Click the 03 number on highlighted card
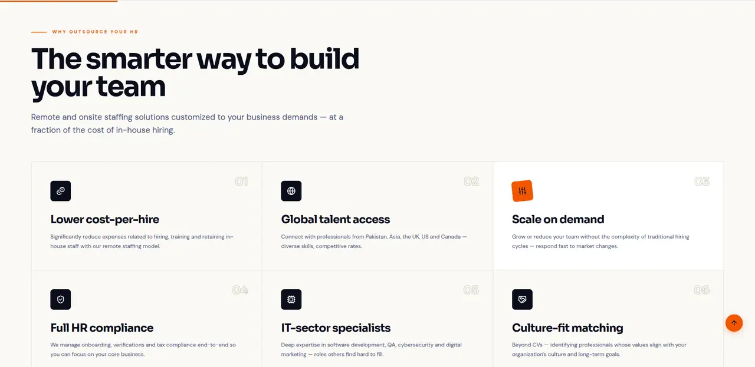The image size is (755, 367). coord(702,181)
